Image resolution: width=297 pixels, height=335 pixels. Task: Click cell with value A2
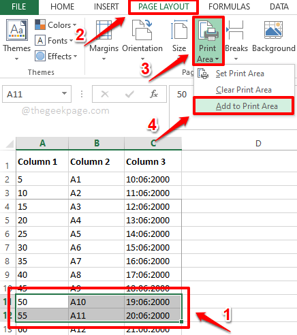pyautogui.click(x=97, y=193)
